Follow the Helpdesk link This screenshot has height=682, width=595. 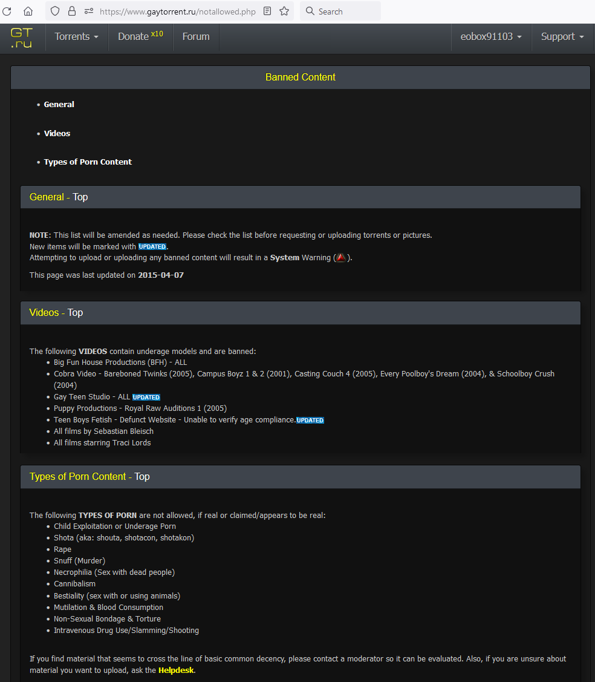pos(176,670)
